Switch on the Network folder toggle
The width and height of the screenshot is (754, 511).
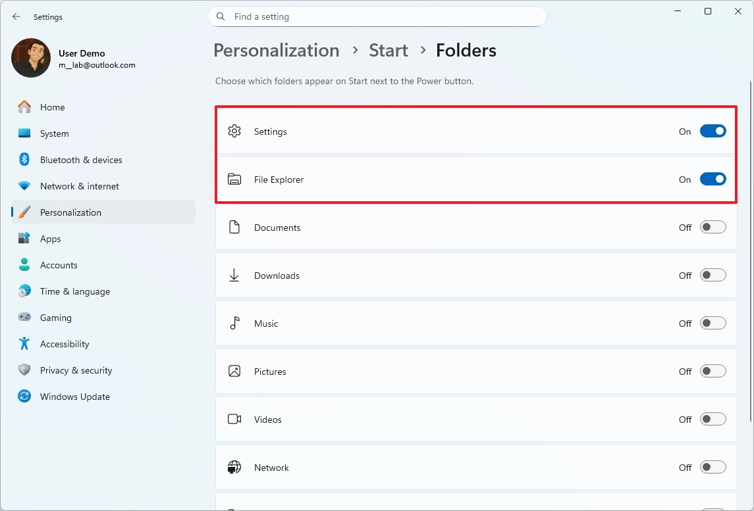[713, 467]
